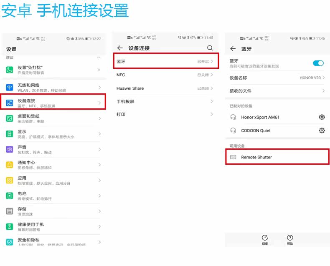Image resolution: width=330 pixels, height=266 pixels.
Task: Select paired device Honor xSport AM61
Action: click(260, 117)
